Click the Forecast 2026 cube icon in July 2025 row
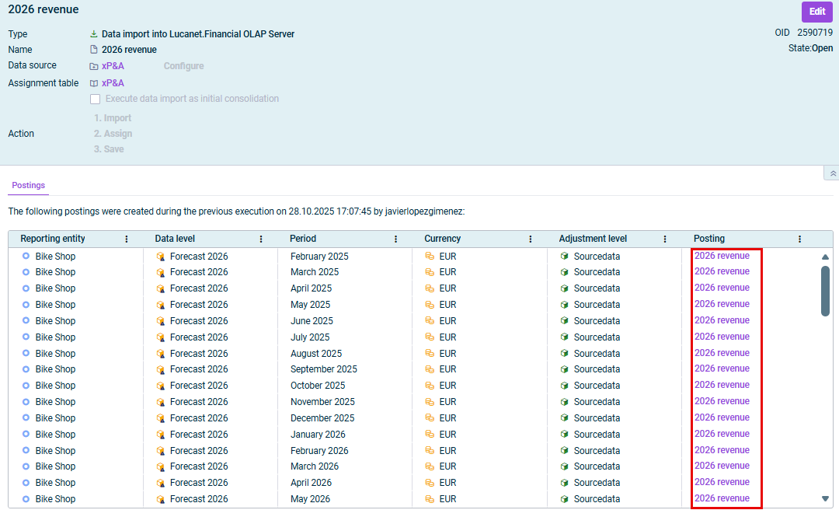839x517 pixels. point(160,337)
